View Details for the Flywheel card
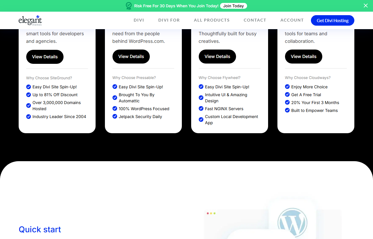This screenshot has width=373, height=239. point(217,57)
